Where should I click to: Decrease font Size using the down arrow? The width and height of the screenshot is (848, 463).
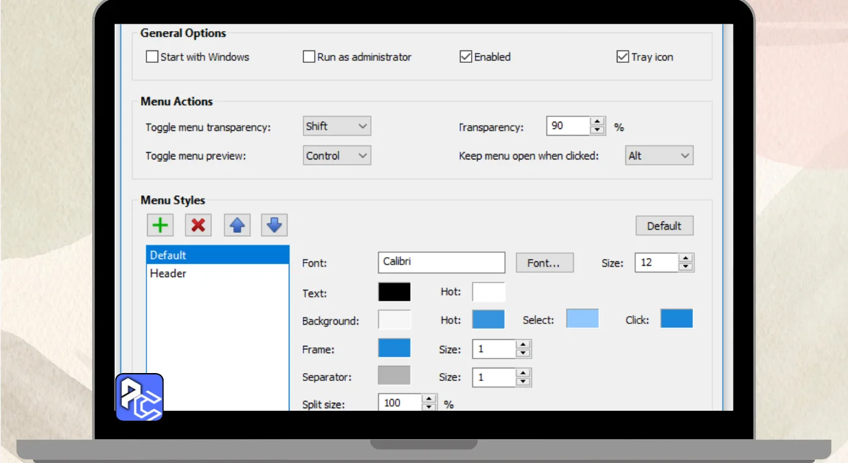pyautogui.click(x=686, y=267)
